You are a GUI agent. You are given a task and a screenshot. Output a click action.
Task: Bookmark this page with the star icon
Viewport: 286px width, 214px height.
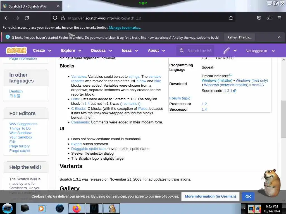click(x=231, y=18)
